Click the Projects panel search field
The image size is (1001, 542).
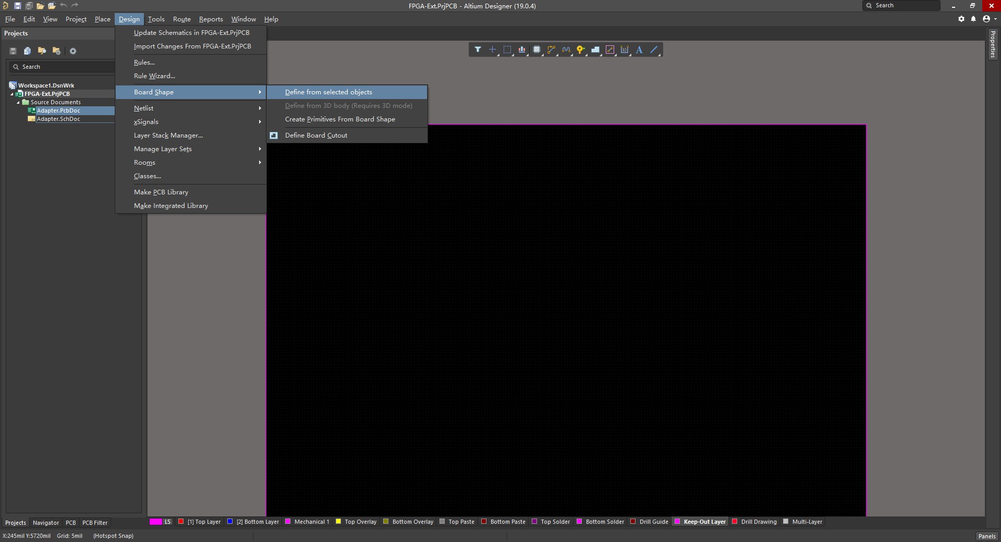[x=62, y=67]
